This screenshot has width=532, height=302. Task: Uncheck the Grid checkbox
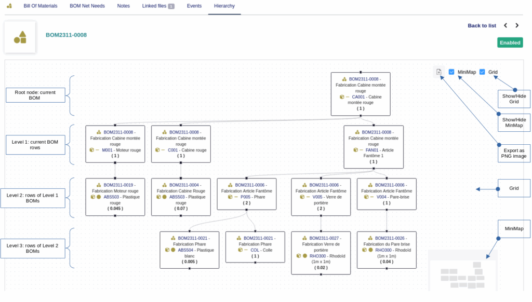pos(482,72)
